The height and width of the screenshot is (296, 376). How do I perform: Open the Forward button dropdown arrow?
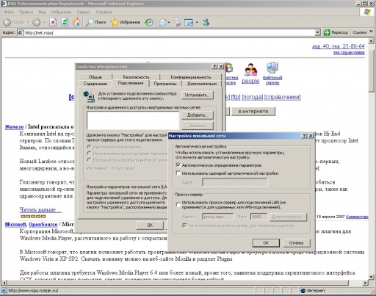[44, 22]
